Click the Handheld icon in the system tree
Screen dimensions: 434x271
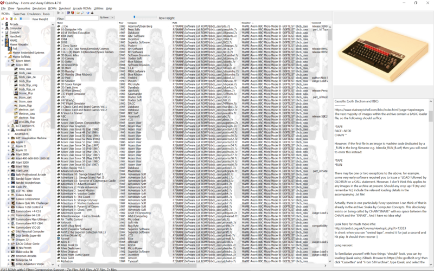(7, 36)
